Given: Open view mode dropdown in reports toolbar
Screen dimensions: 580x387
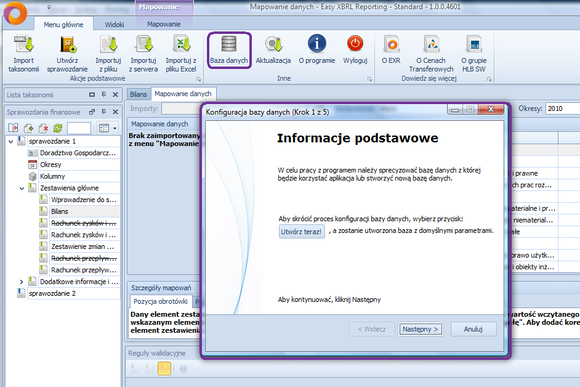Looking at the screenshot, I should point(115,128).
